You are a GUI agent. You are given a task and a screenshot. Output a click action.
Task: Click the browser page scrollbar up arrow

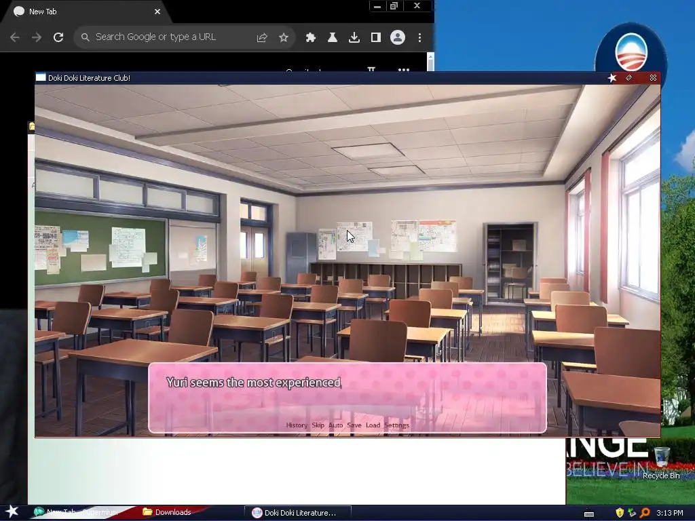click(430, 56)
